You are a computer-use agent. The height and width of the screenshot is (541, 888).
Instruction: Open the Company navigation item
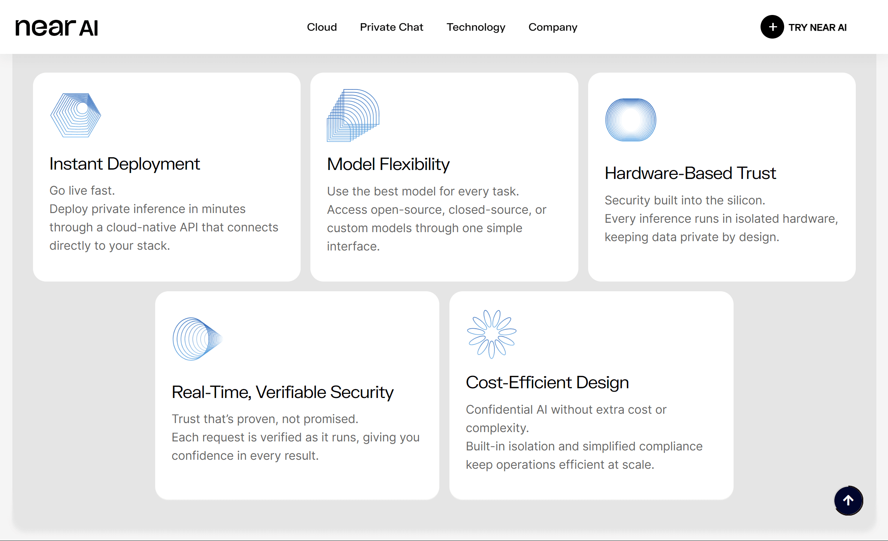coord(553,27)
